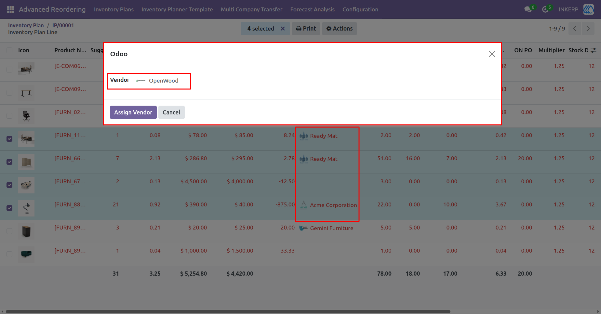
Task: Go to previous page arrow
Action: point(575,29)
